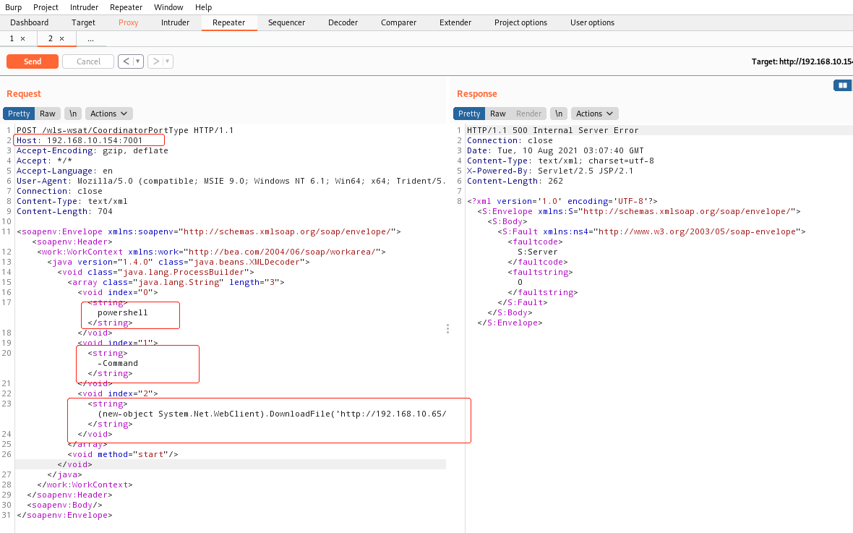Switch to the Intruder tool tab

(175, 22)
